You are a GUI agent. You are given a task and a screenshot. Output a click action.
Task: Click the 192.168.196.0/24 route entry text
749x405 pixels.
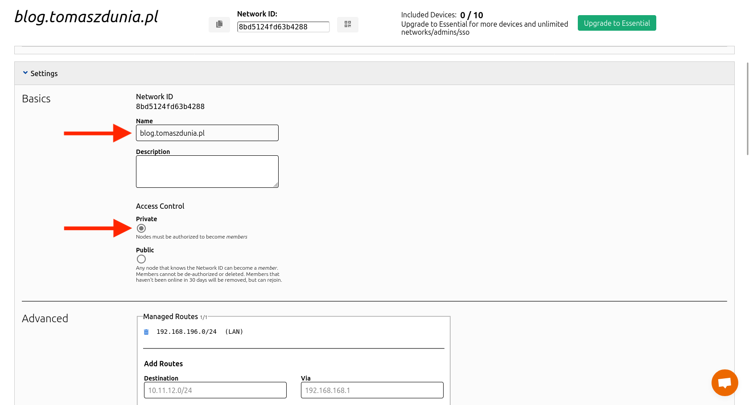pos(186,332)
